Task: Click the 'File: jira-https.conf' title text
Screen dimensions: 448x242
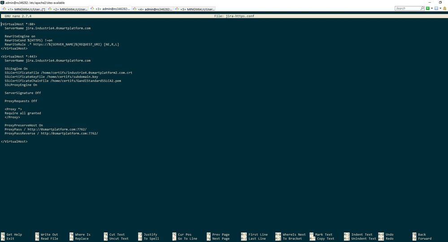Action: click(x=234, y=16)
